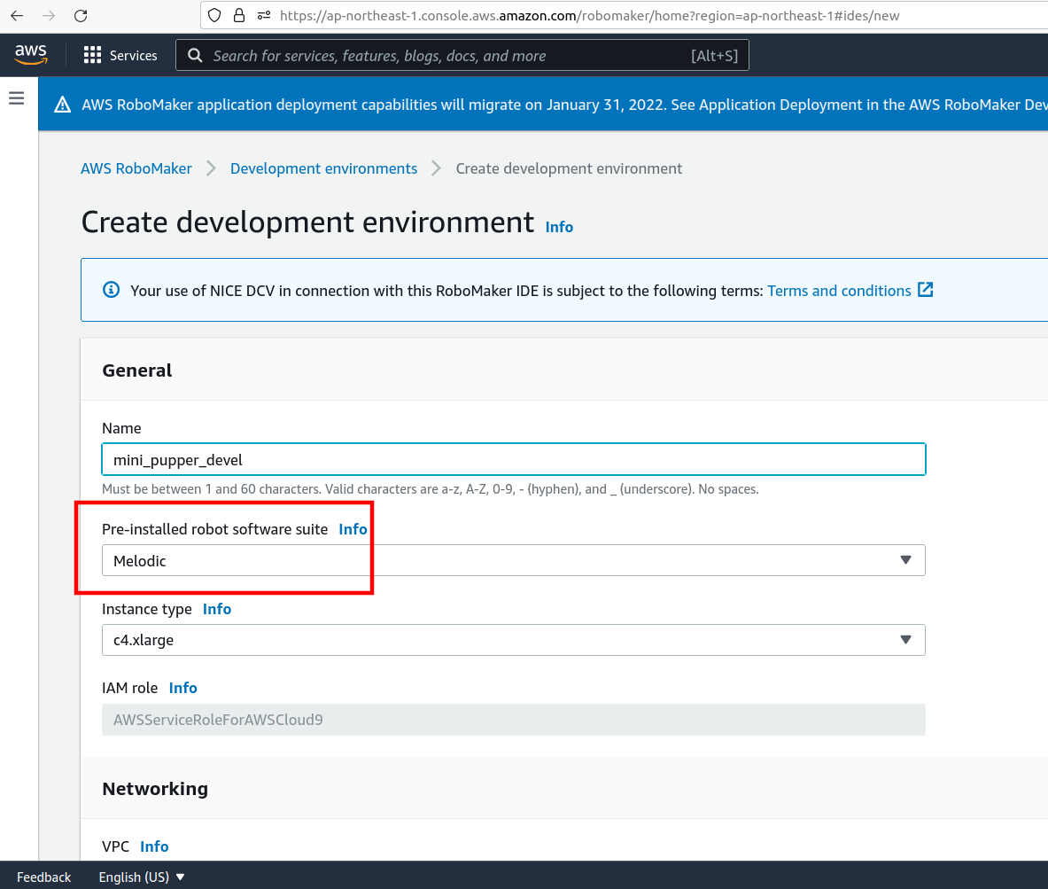This screenshot has width=1048, height=889.
Task: Open the c4.xlarge instance type dropdown
Action: [x=513, y=640]
